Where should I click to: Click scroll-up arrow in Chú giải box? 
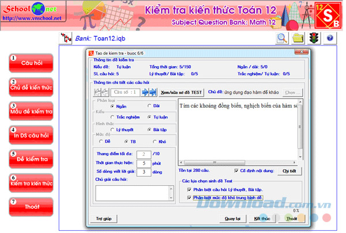click(171, 189)
